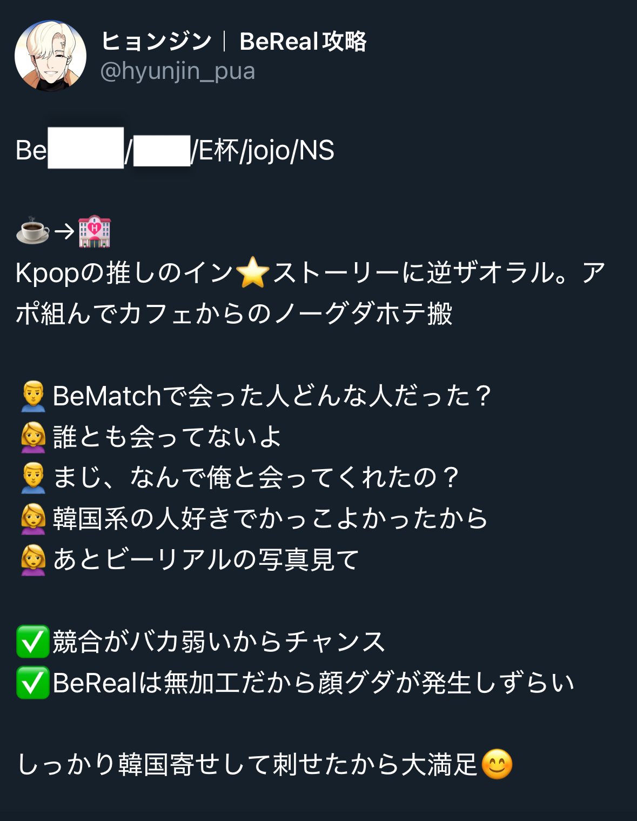The height and width of the screenshot is (821, 637).
Task: Click the woman emoji before あとビーリアル
Action: [33, 560]
